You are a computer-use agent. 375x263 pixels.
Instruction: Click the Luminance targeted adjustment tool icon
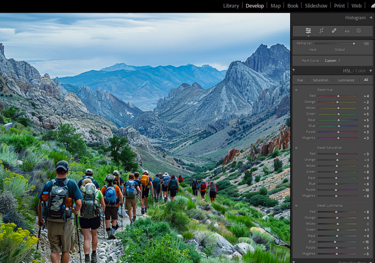[296, 206]
